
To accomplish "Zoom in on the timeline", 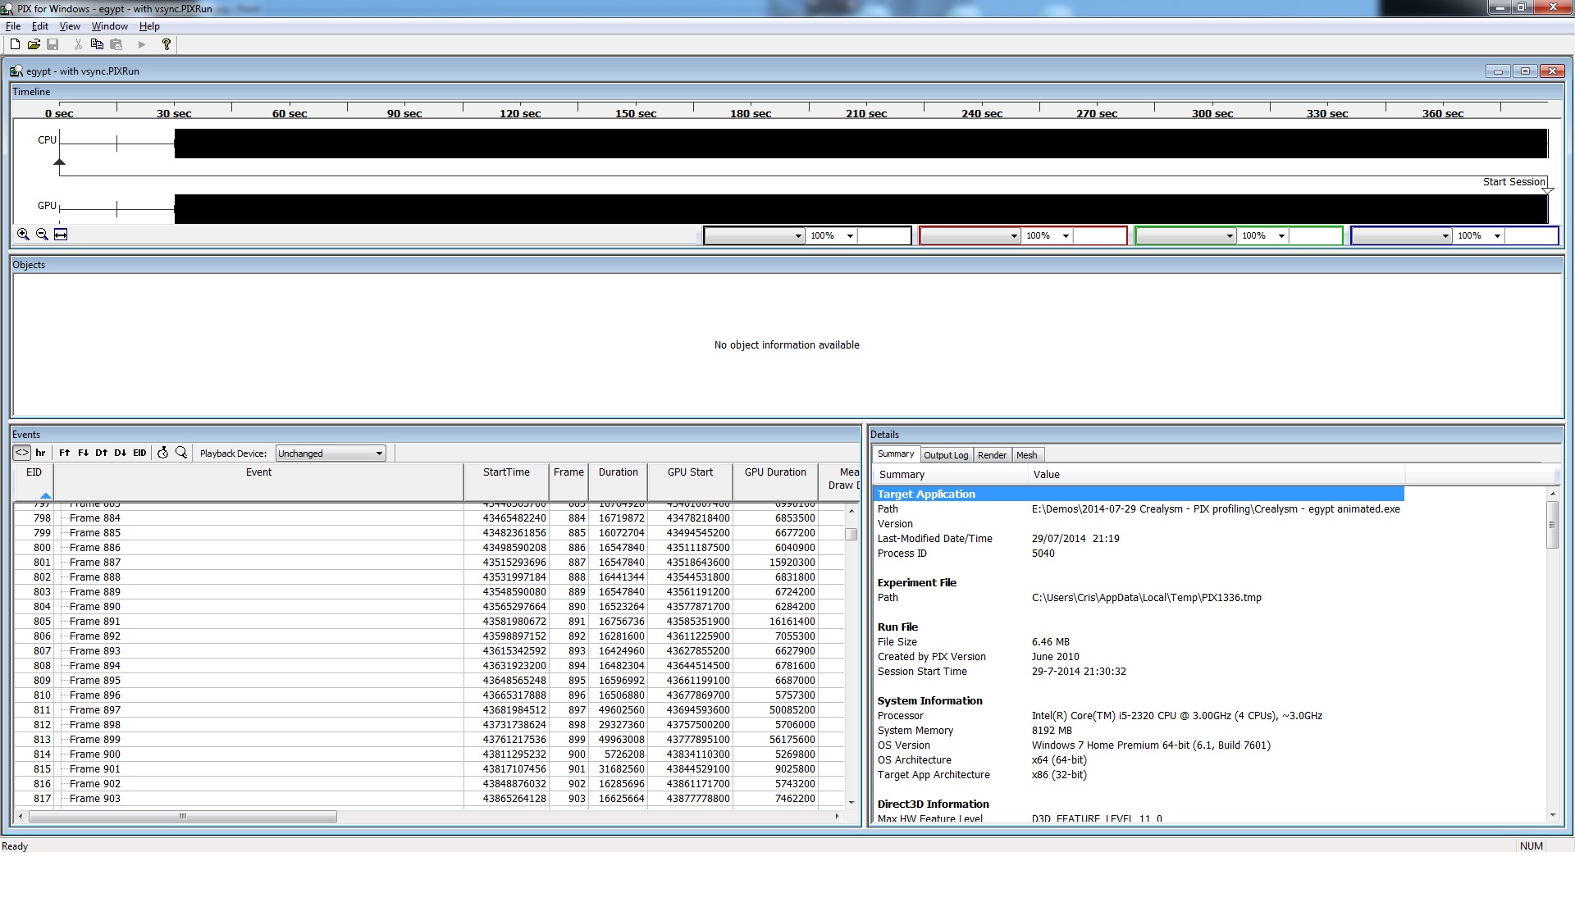I will (x=23, y=235).
